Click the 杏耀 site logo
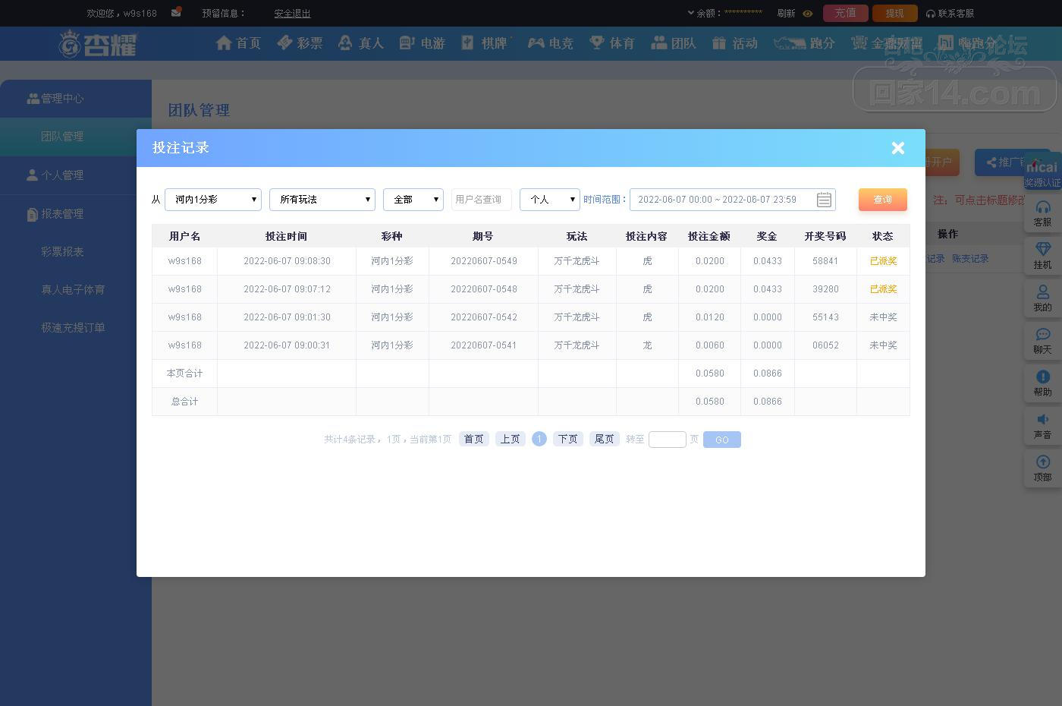Image resolution: width=1062 pixels, height=706 pixels. click(97, 44)
